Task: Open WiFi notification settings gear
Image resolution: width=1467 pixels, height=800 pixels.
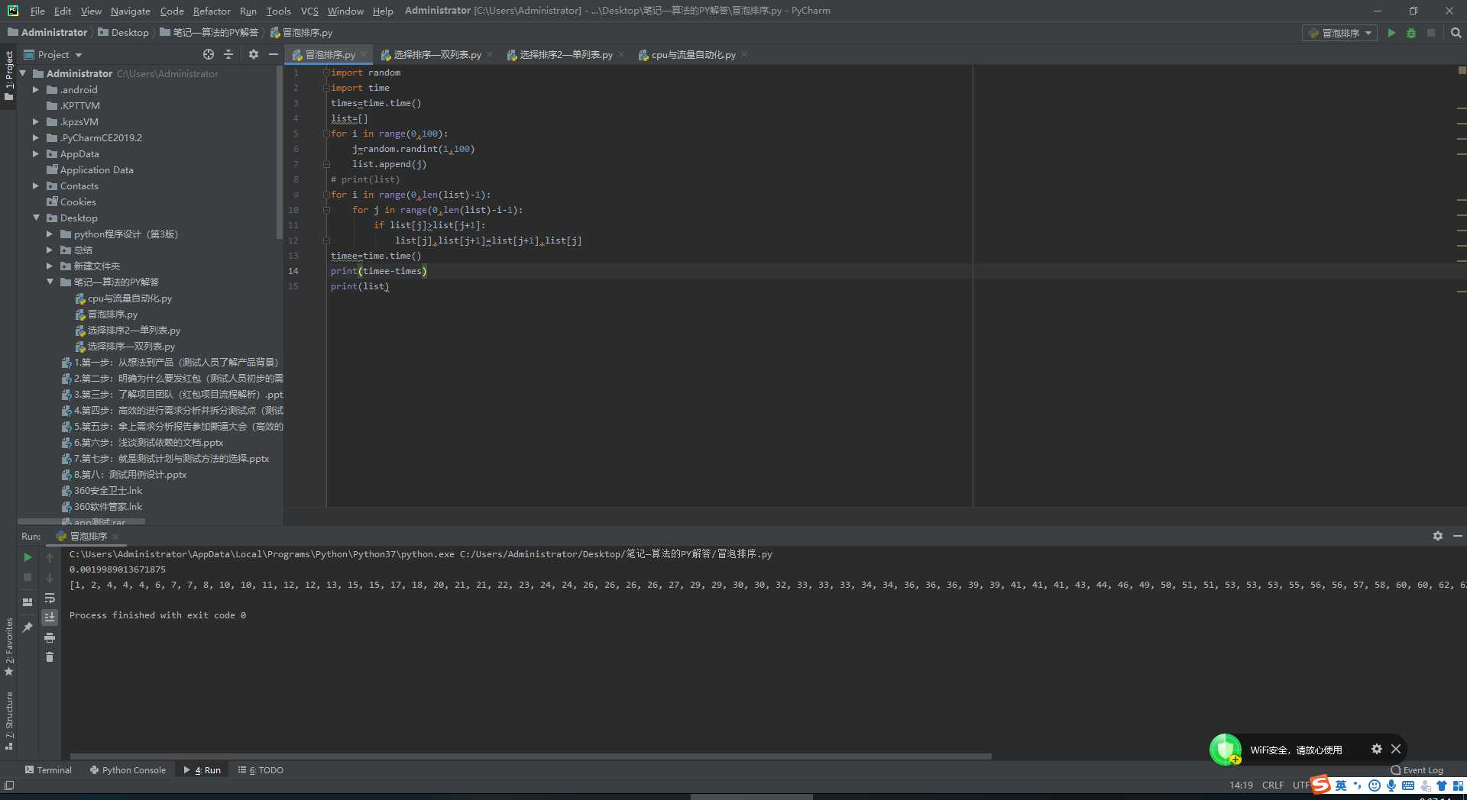Action: (1376, 749)
